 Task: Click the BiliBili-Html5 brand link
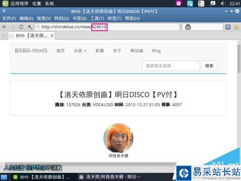point(31,51)
